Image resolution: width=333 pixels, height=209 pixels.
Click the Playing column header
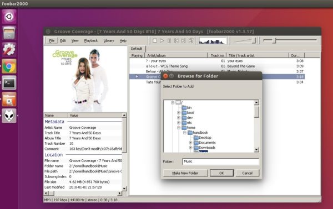tap(137, 55)
